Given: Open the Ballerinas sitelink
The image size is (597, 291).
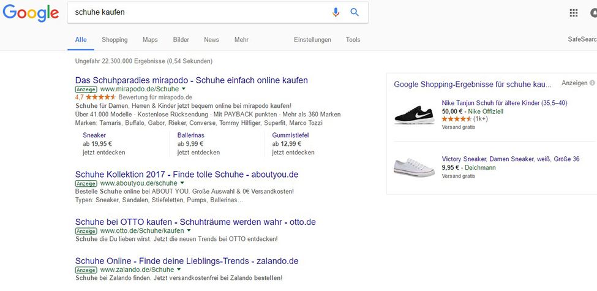Looking at the screenshot, I should click(191, 135).
